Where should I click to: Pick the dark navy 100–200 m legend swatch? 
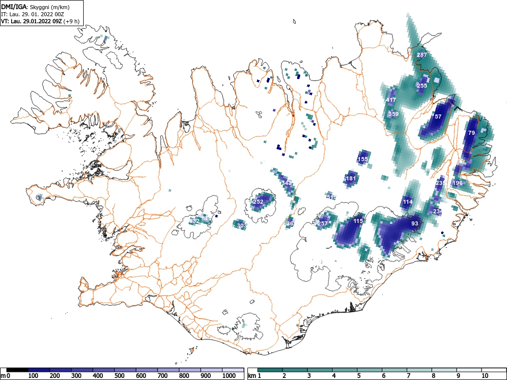coord(39,370)
